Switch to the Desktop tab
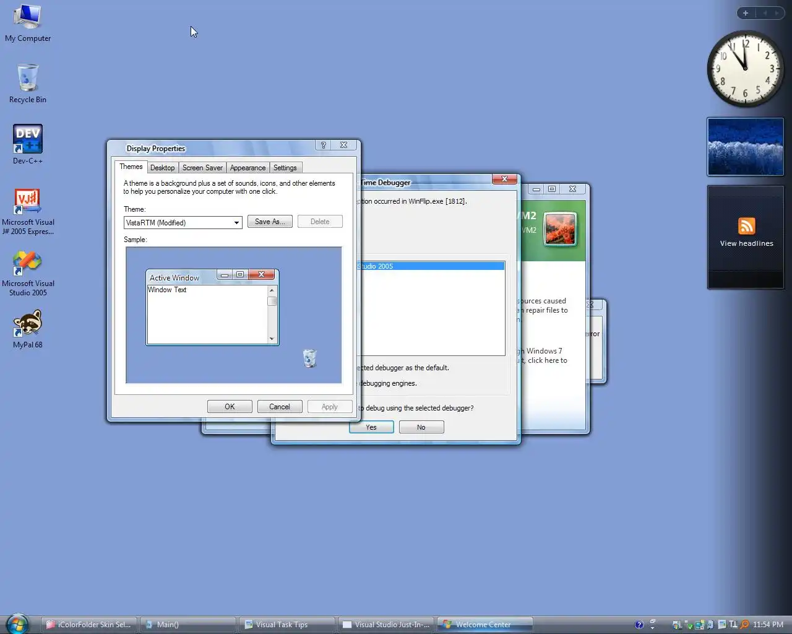The width and height of the screenshot is (792, 634). click(x=162, y=168)
